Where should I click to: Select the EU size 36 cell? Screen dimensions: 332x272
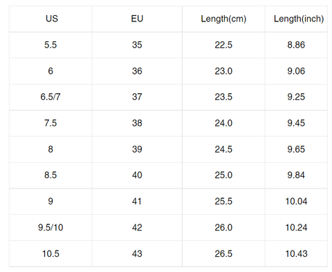137,71
